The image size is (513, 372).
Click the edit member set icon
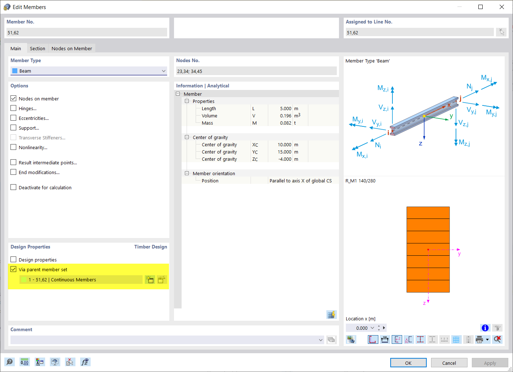[162, 280]
